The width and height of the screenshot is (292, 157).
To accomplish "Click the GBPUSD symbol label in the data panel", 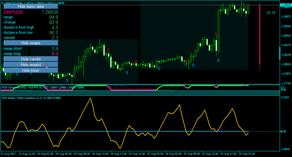I will pyautogui.click(x=13, y=12).
